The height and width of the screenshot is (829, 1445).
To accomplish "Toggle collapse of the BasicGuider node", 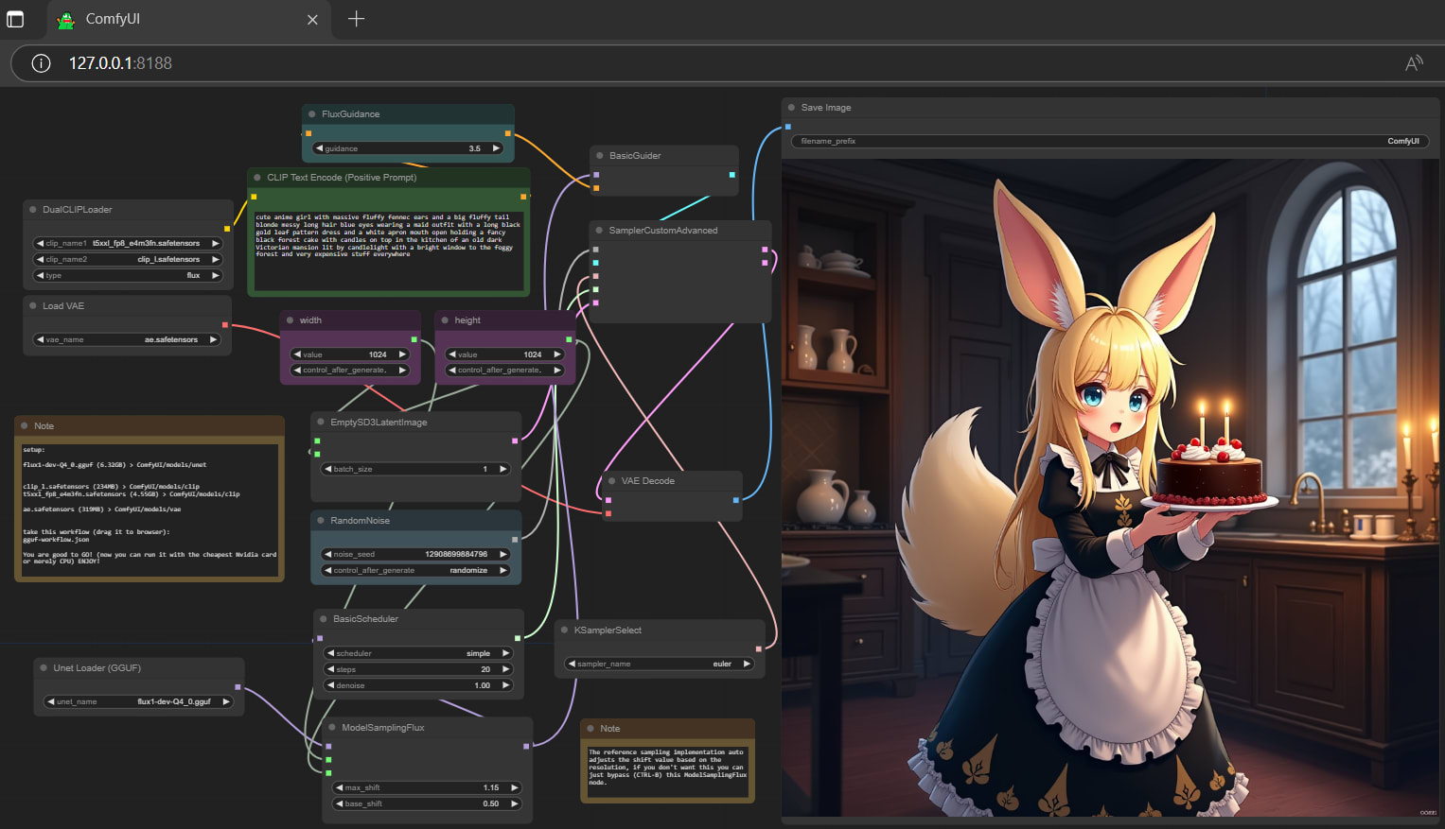I will click(598, 155).
